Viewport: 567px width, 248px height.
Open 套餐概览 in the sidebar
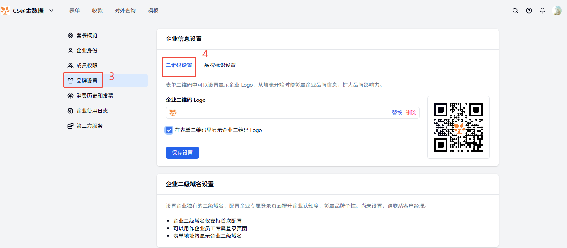[87, 35]
